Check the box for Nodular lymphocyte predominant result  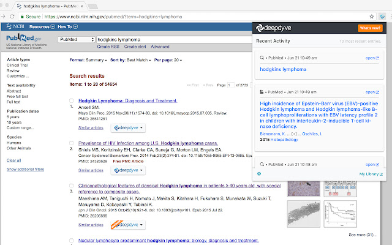pos(71,241)
